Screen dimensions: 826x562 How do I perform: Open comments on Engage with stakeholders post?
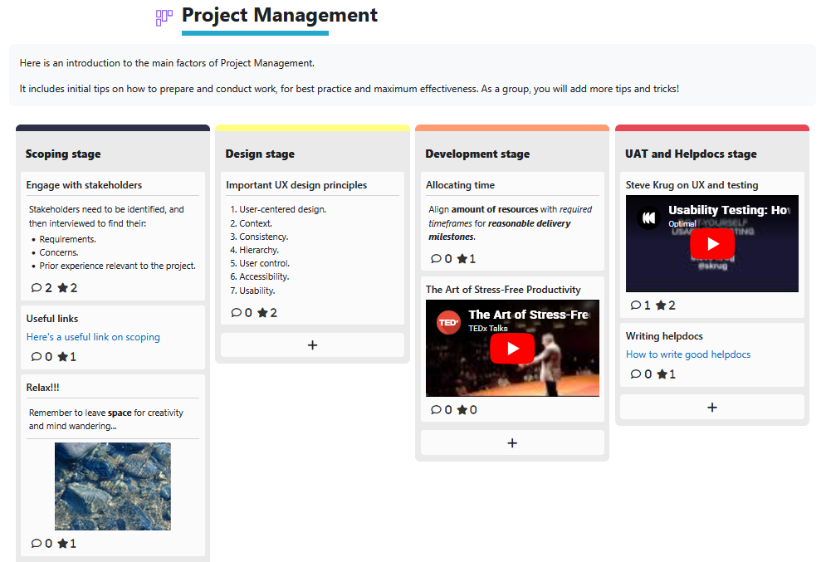click(37, 287)
